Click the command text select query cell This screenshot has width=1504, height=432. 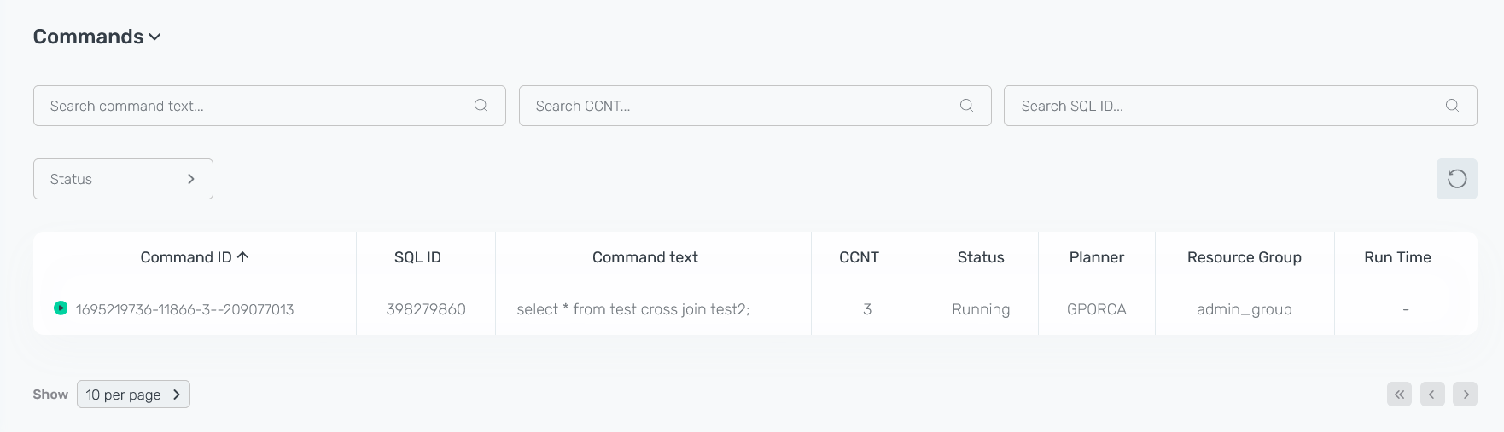coord(632,309)
